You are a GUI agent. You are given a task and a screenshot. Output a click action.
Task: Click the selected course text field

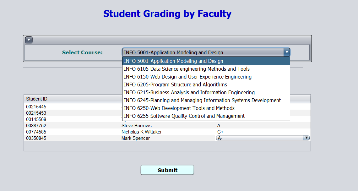203,52
